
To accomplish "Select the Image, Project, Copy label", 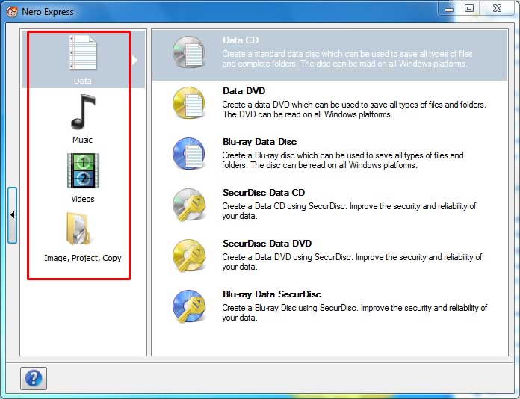I will [x=83, y=258].
